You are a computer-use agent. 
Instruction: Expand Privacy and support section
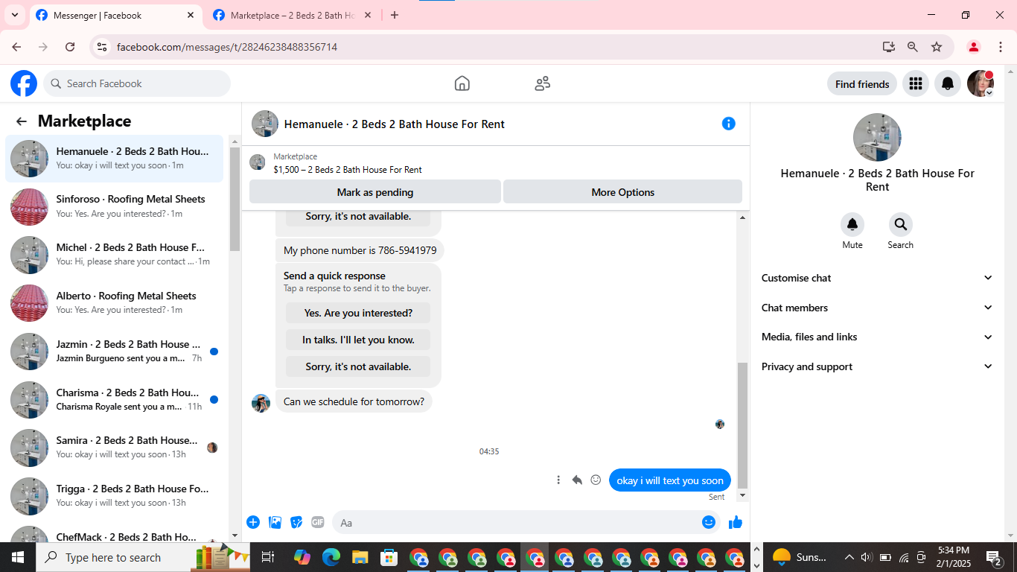point(877,366)
